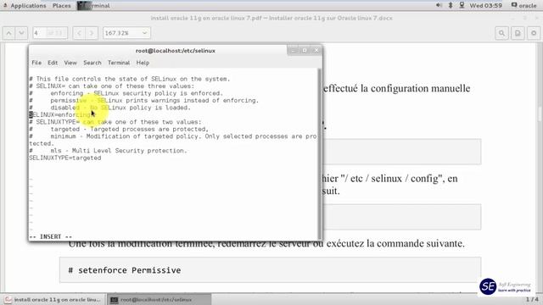Open the Help menu in terminal
Viewport: 543px width, 305px height.
[143, 63]
